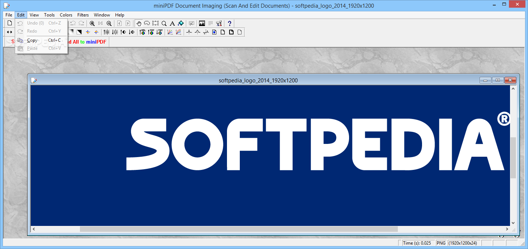528x249 pixels.
Task: Click the vertical scrollbar thumb of the image
Action: 513,158
